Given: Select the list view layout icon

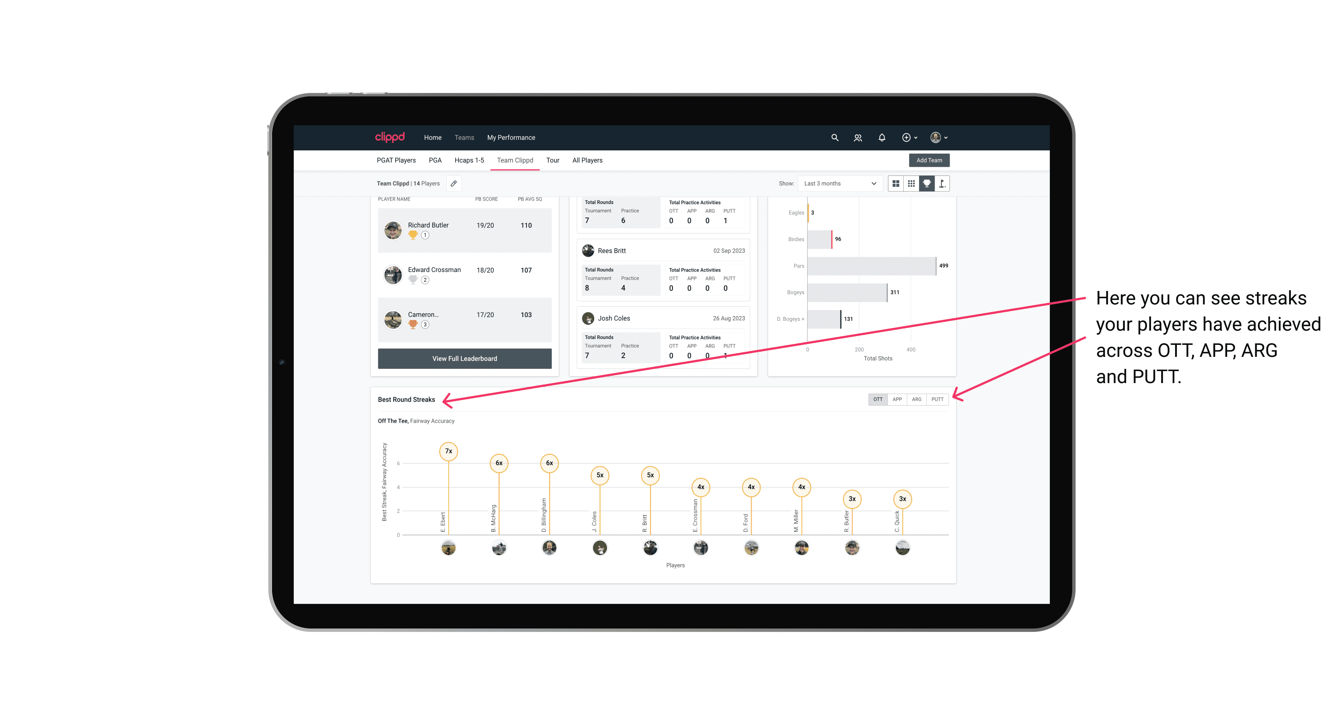Looking at the screenshot, I should coord(911,184).
